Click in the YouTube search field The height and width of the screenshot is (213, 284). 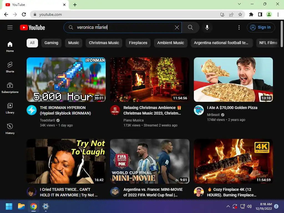tap(123, 27)
